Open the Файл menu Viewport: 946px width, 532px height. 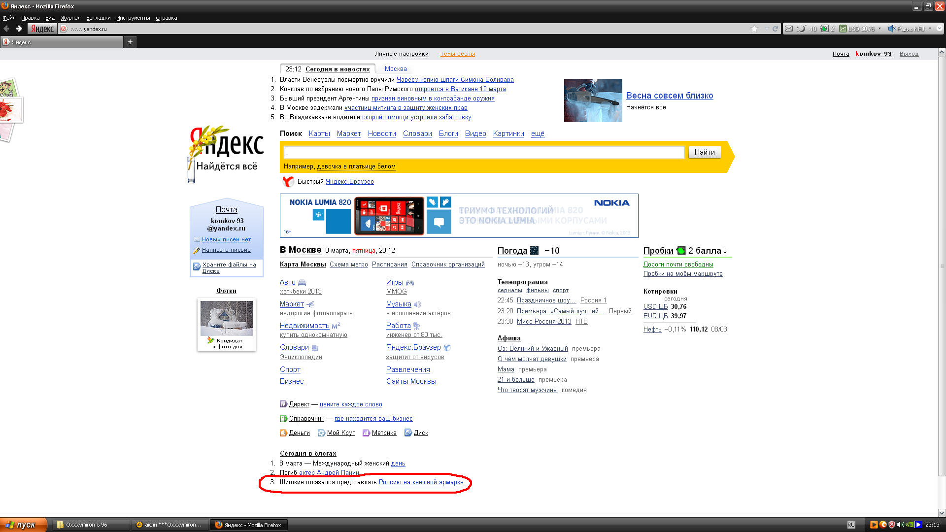9,18
